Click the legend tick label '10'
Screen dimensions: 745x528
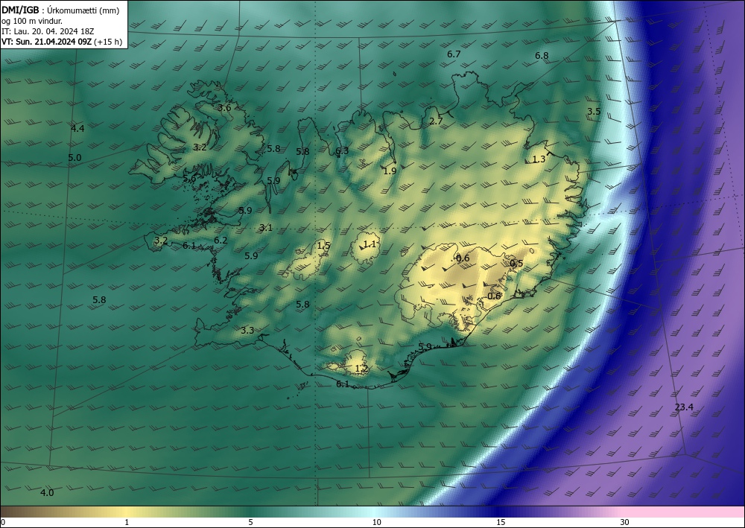pos(377,522)
